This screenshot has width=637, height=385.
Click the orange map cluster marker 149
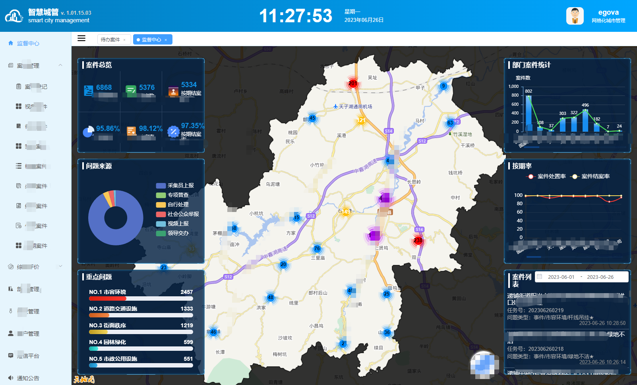(x=346, y=212)
